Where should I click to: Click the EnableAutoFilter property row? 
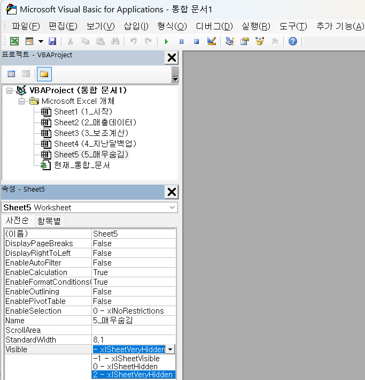(90, 263)
